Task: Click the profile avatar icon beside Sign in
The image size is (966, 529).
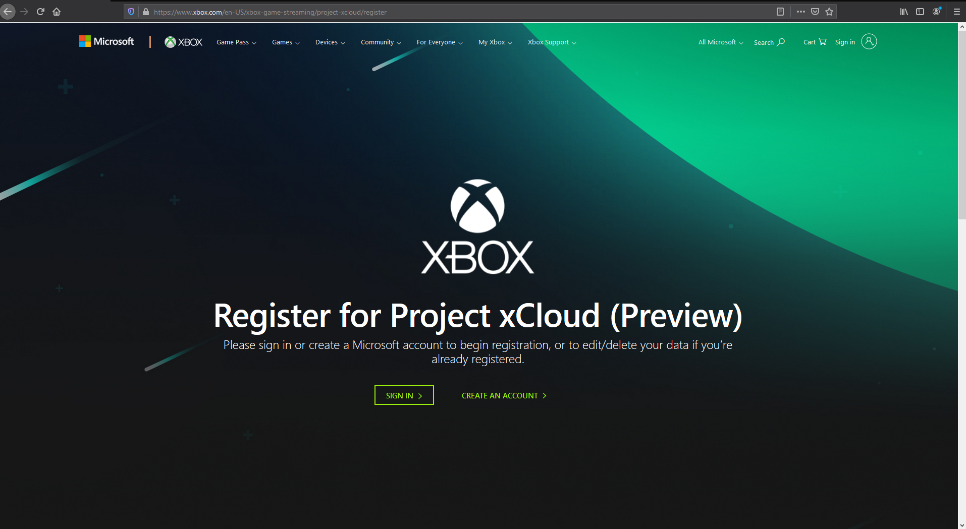Action: click(869, 41)
